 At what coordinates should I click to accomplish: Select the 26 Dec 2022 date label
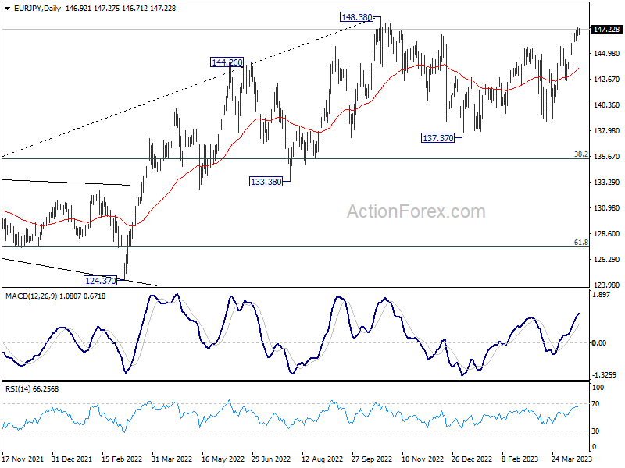(472, 459)
